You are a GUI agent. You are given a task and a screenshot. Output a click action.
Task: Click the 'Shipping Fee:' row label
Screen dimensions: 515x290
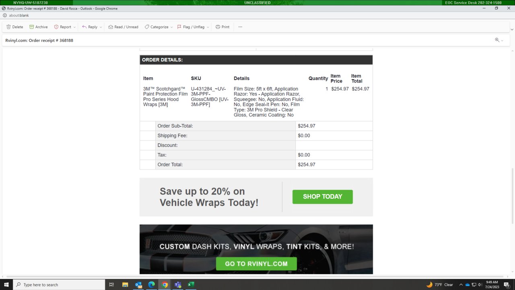[x=172, y=136]
